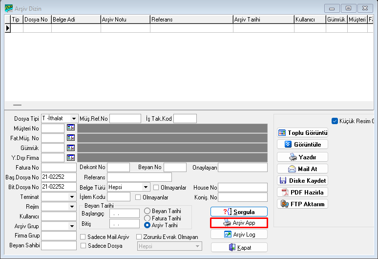Close window with Kapat button

point(239,247)
